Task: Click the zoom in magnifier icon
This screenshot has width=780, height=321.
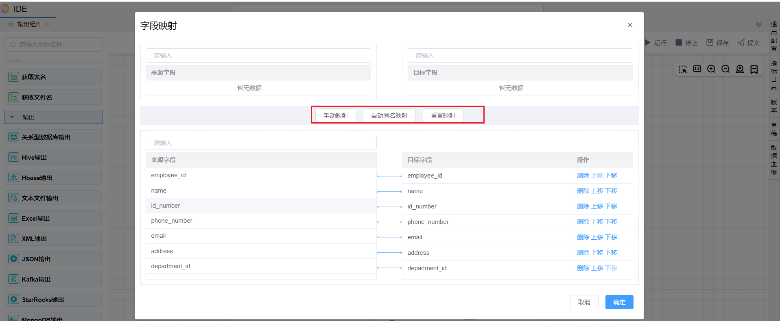Action: (x=711, y=69)
